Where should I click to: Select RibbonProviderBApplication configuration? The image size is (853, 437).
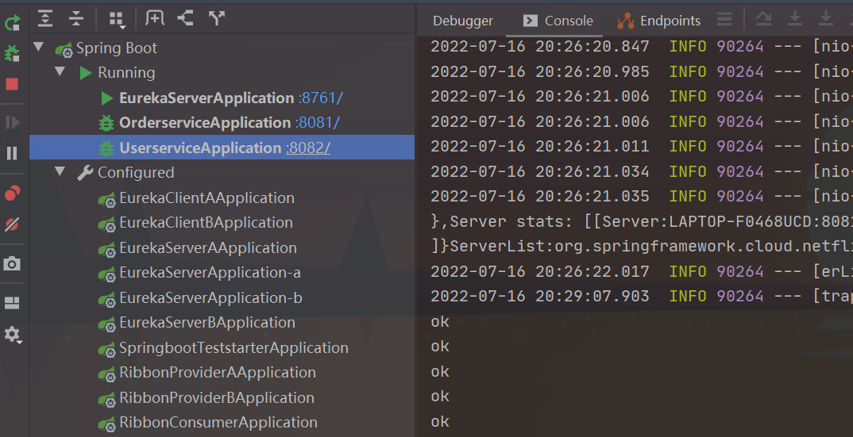(217, 398)
